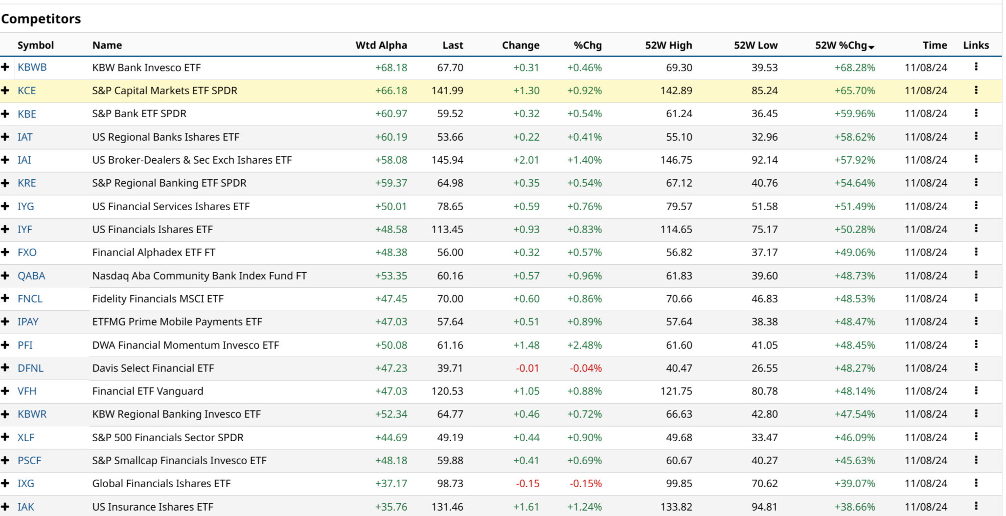Open links menu for KBWB row
This screenshot has width=1006, height=516.
[x=976, y=67]
